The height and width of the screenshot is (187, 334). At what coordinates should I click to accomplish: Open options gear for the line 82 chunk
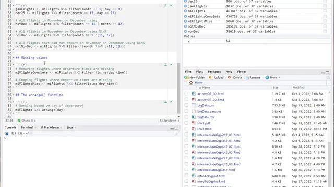point(160,102)
